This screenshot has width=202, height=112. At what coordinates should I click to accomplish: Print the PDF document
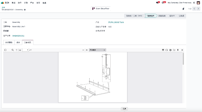[x=170, y=50]
